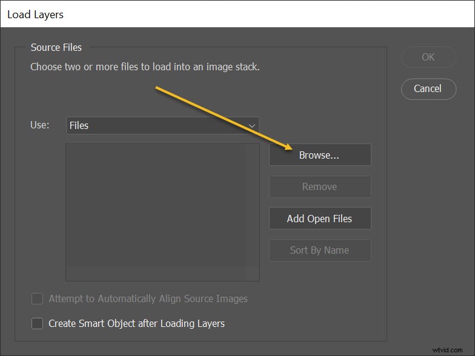
Task: Click the Add Open Files button
Action: click(320, 218)
